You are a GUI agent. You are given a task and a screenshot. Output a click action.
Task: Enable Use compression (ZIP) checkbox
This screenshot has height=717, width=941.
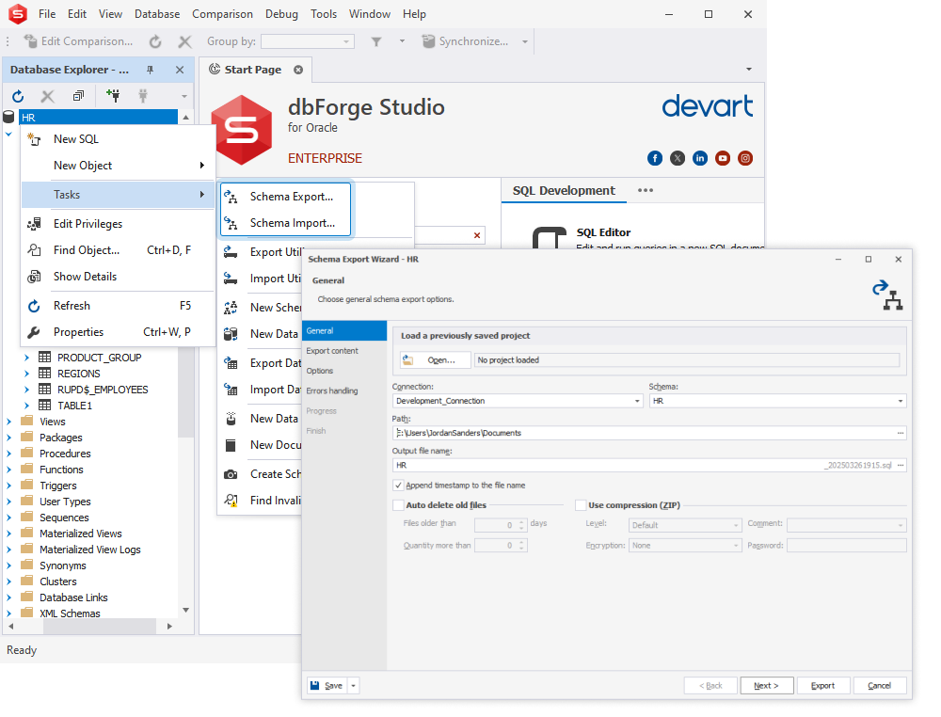coord(581,505)
